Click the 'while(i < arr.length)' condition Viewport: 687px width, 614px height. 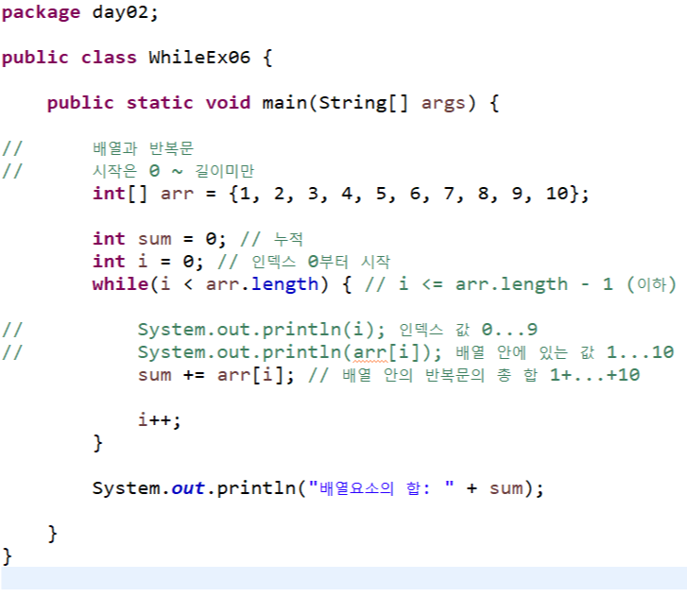pyautogui.click(x=211, y=284)
